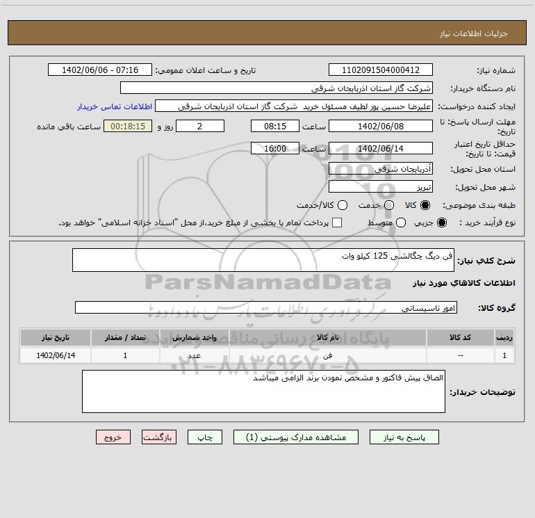Click the announcement date field 1402/06/06 - 07:16
This screenshot has height=518, width=535.
(100, 70)
